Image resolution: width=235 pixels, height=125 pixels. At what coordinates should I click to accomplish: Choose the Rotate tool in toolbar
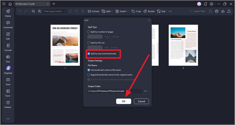[x=149, y=11]
